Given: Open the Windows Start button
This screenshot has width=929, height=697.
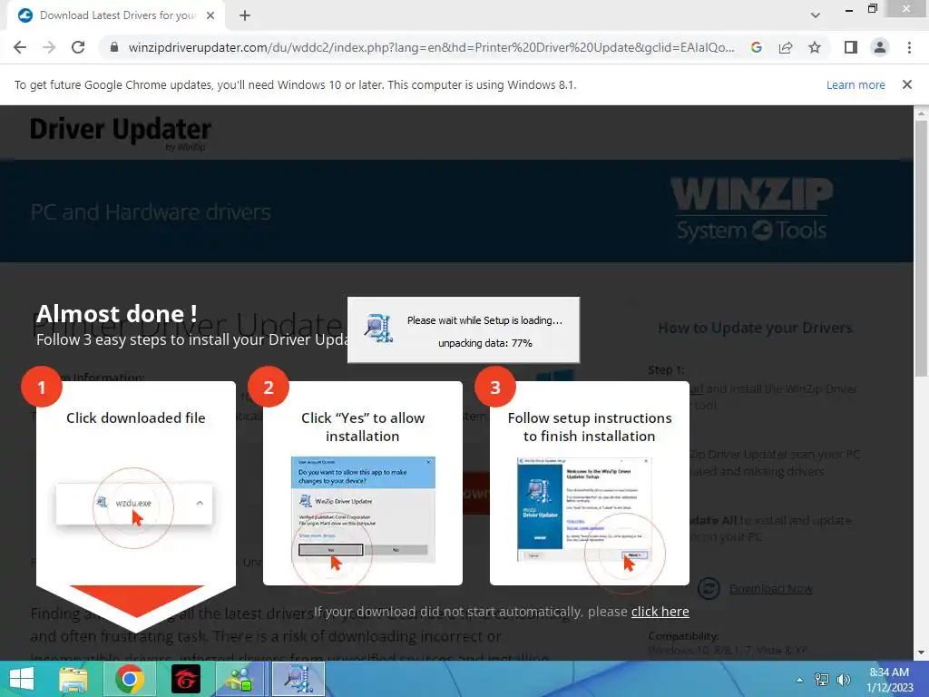Looking at the screenshot, I should click(22, 679).
